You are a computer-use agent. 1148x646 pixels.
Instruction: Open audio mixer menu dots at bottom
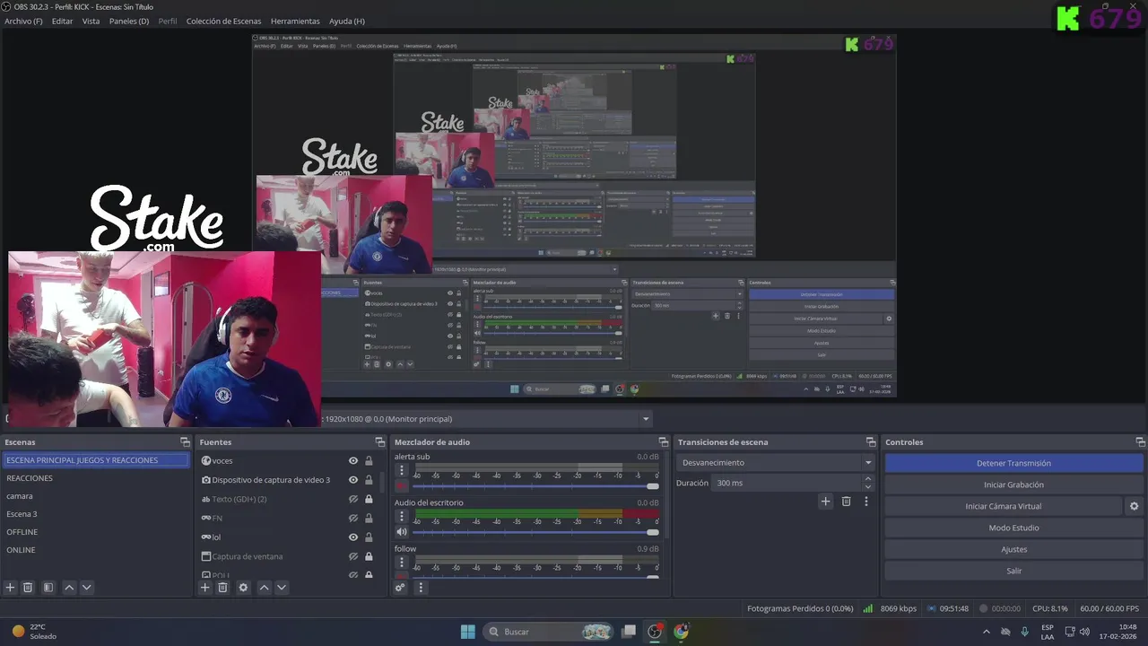(420, 588)
